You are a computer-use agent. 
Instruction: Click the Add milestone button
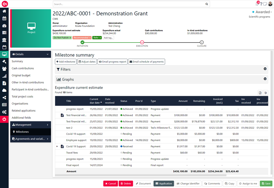tap(66, 62)
